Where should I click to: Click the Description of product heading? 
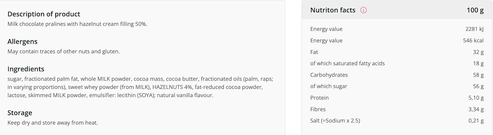click(x=44, y=14)
